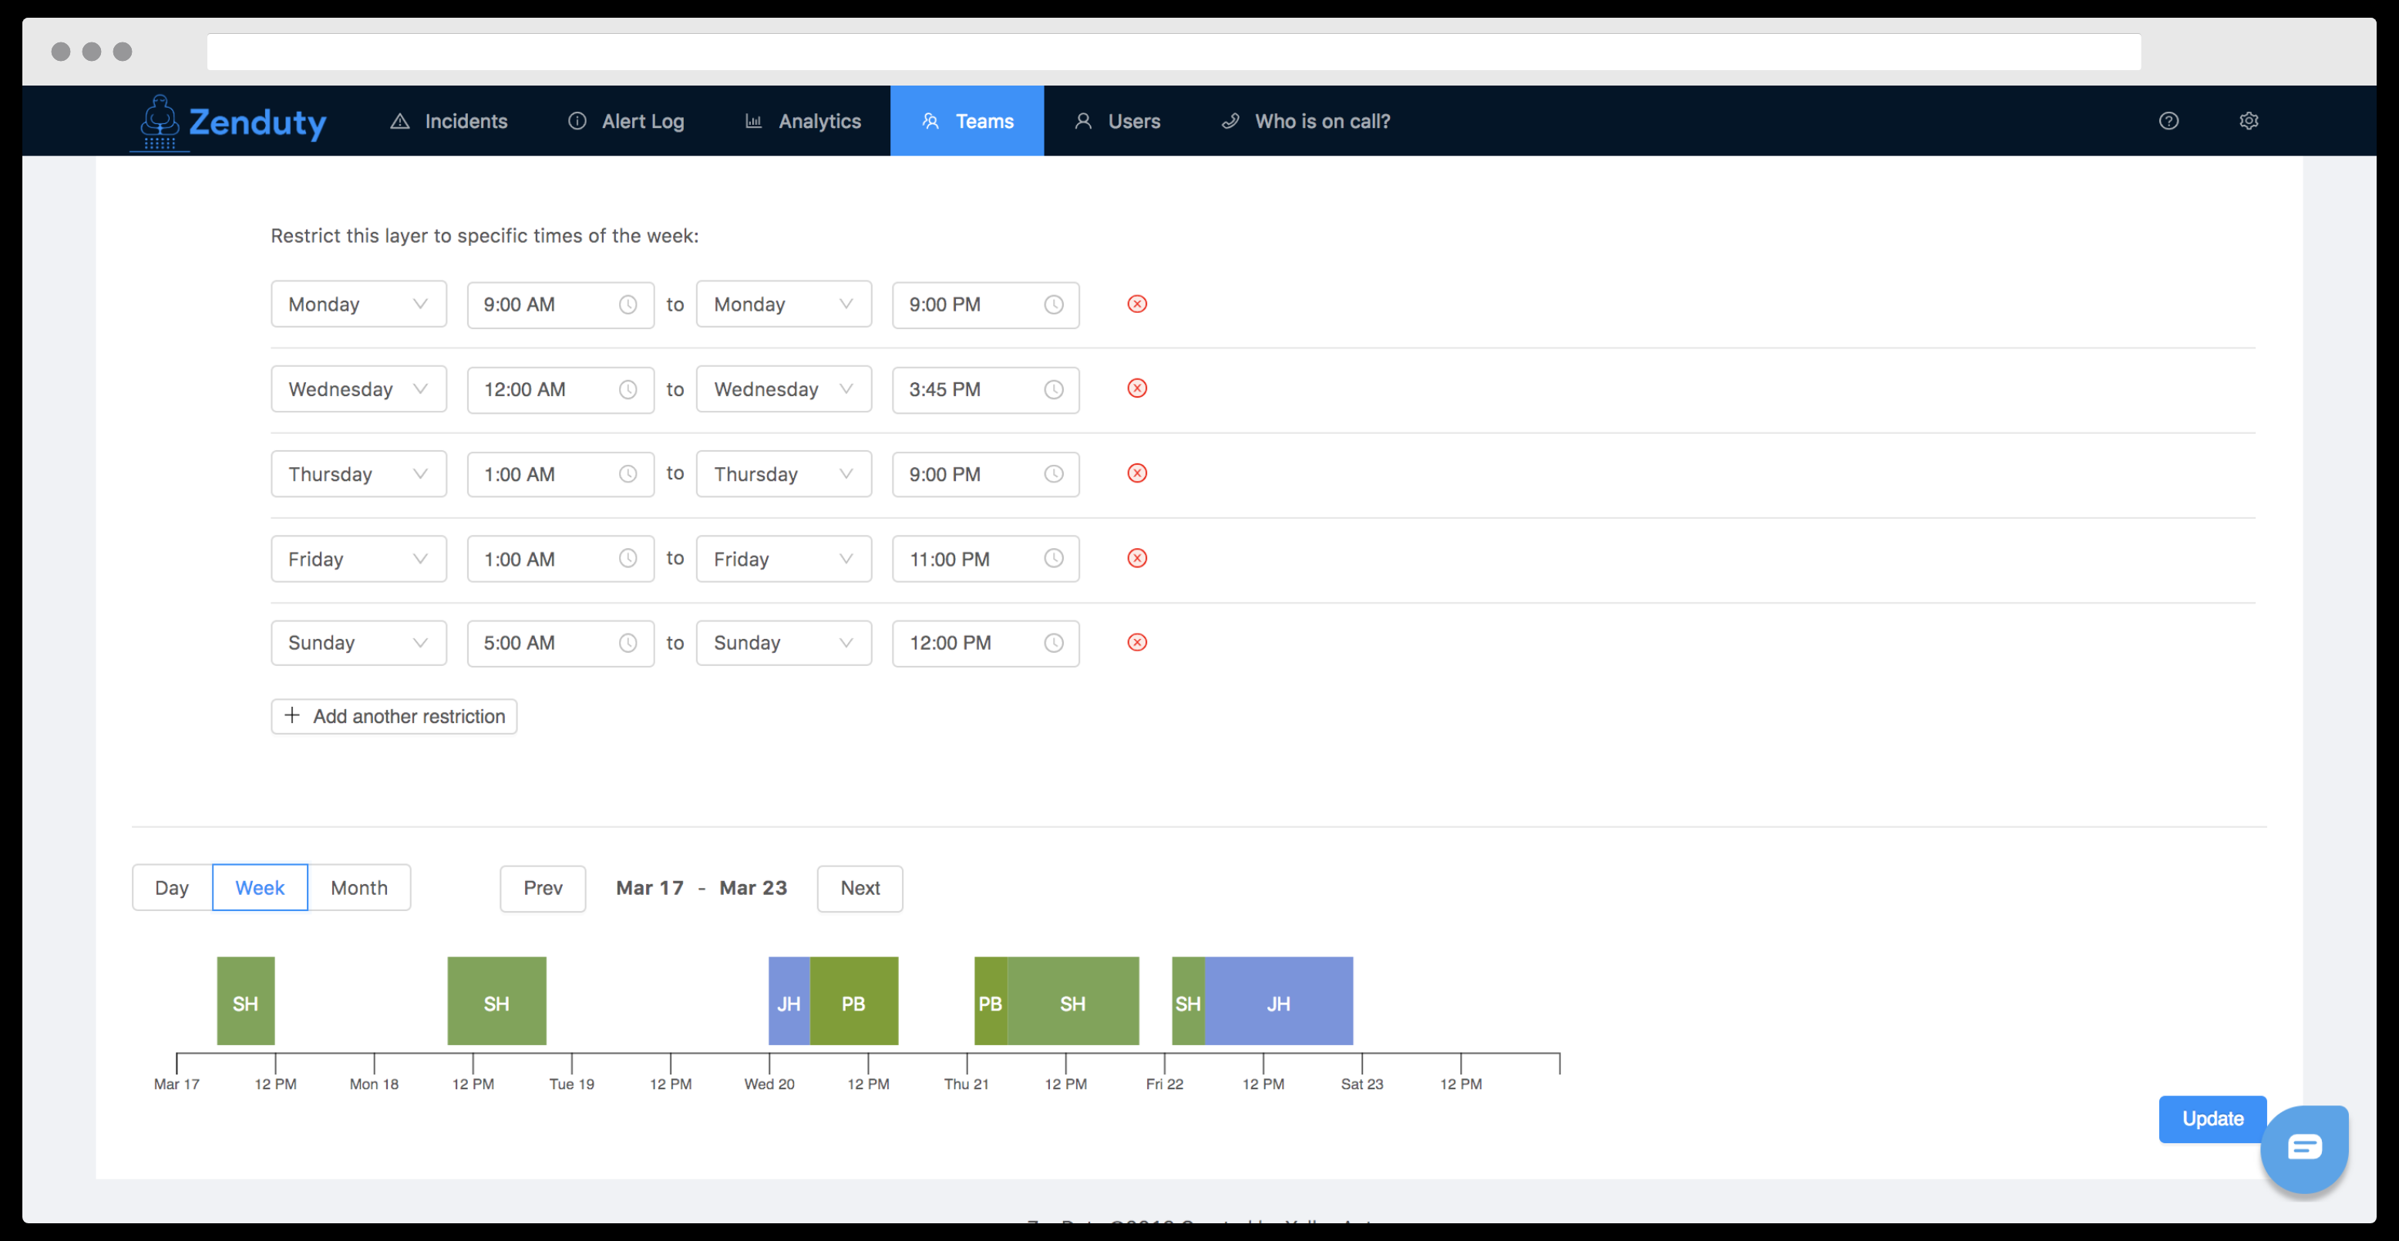The width and height of the screenshot is (2399, 1241).
Task: Click the browser address bar
Action: (1173, 52)
